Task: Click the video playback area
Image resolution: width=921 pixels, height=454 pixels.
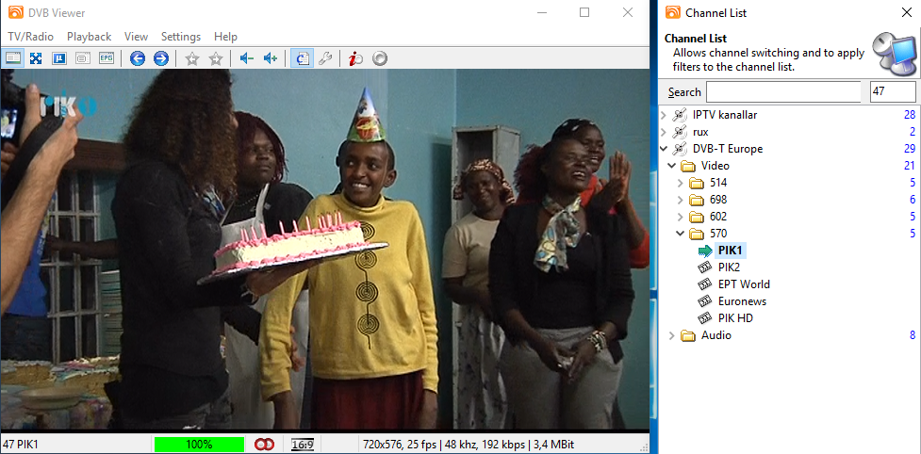Action: (324, 251)
